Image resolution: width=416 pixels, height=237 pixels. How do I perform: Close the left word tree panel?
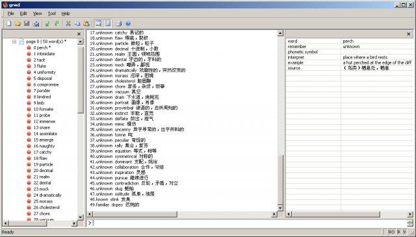[x=79, y=34]
